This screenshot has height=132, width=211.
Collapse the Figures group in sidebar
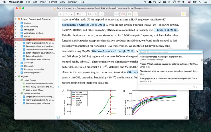[15, 77]
